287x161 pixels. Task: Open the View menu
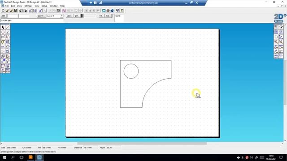click(37, 6)
